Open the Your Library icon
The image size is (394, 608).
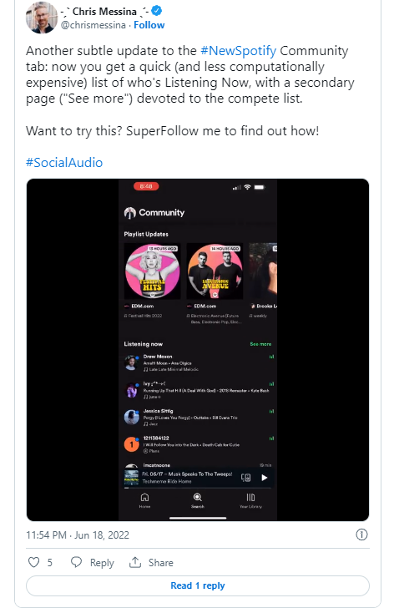(x=250, y=498)
